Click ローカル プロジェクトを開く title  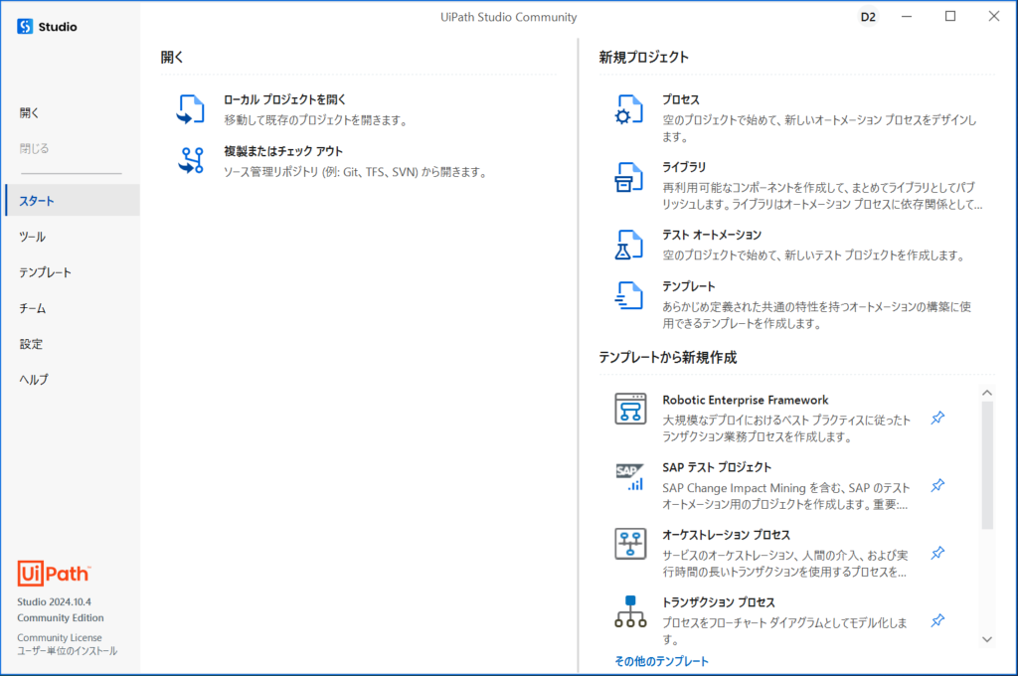click(285, 99)
